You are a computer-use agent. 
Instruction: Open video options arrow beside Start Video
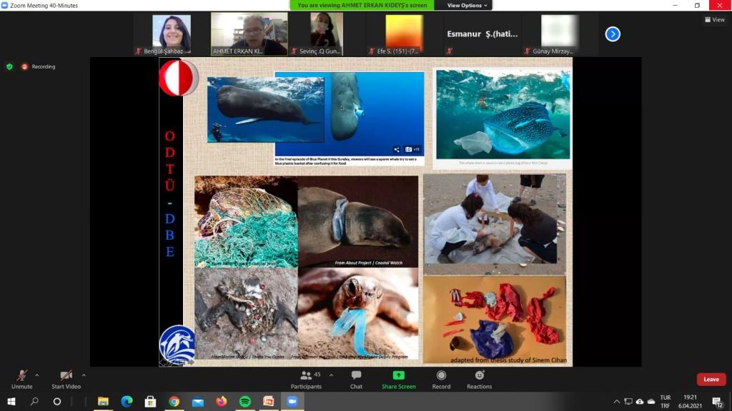pyautogui.click(x=84, y=375)
